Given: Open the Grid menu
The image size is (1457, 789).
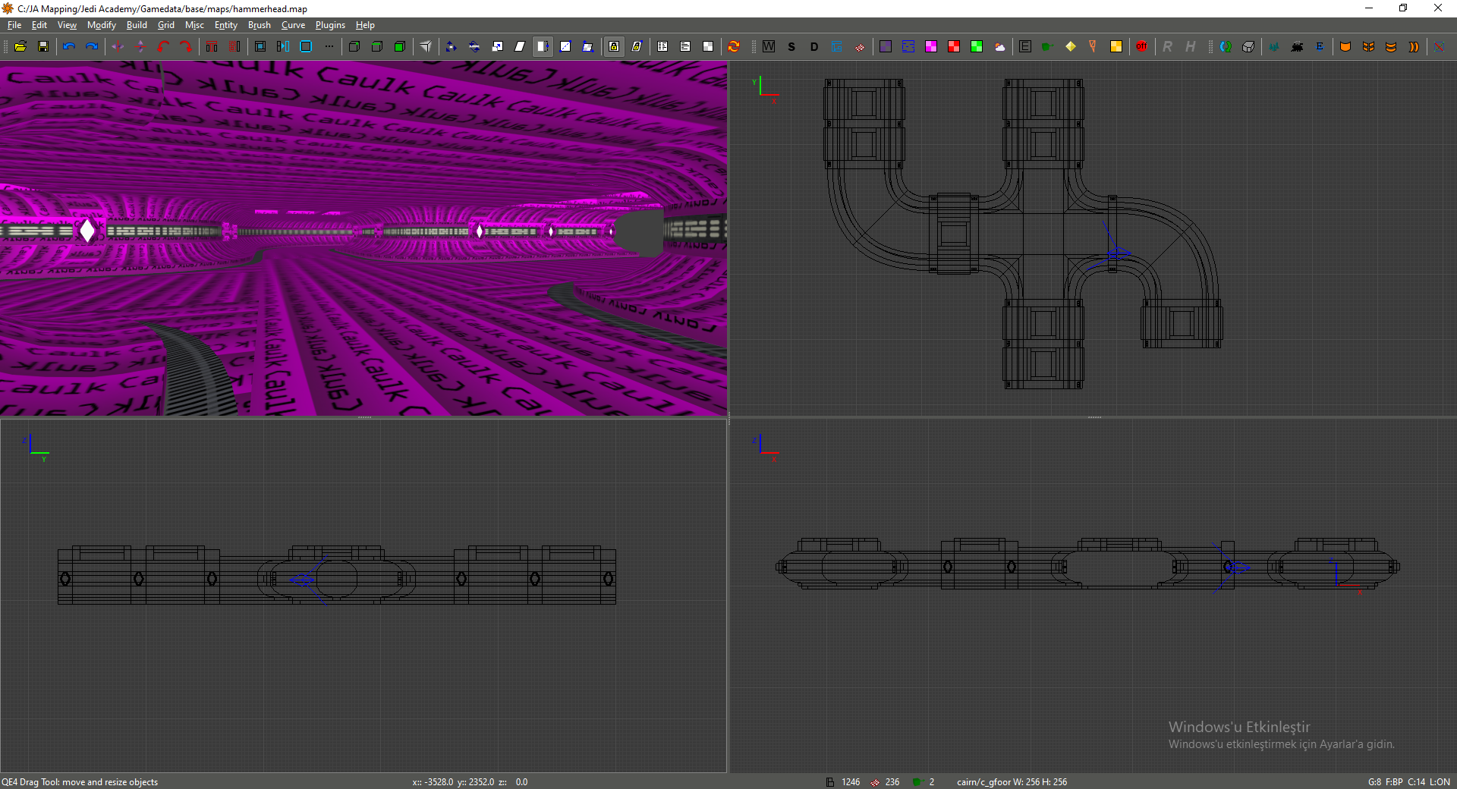Looking at the screenshot, I should (165, 25).
